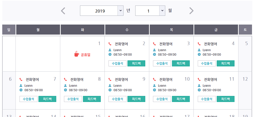Click the holiday coffee cup icon on day 1
This screenshot has height=117, width=258.
(77, 54)
